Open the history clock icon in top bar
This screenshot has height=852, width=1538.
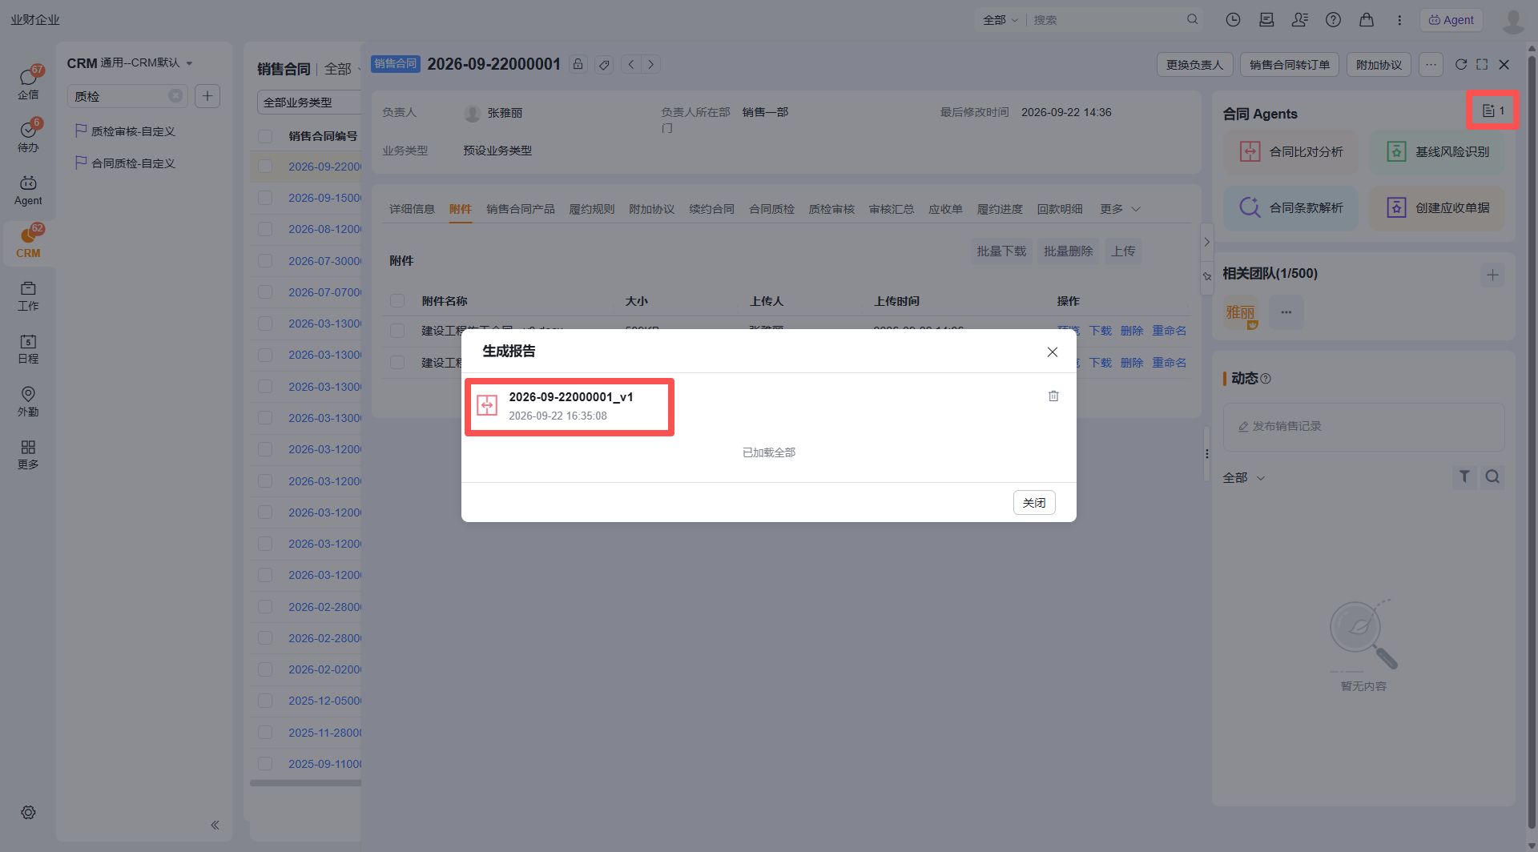[x=1233, y=20]
